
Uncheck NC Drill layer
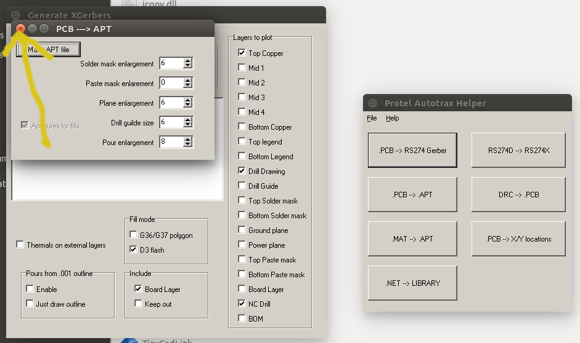pos(242,304)
